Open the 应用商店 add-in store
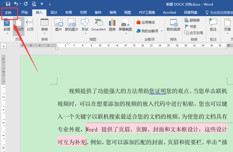This screenshot has height=152, width=233. pos(146,23)
